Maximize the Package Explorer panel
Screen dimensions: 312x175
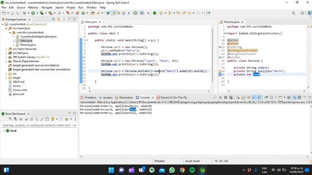75,19
